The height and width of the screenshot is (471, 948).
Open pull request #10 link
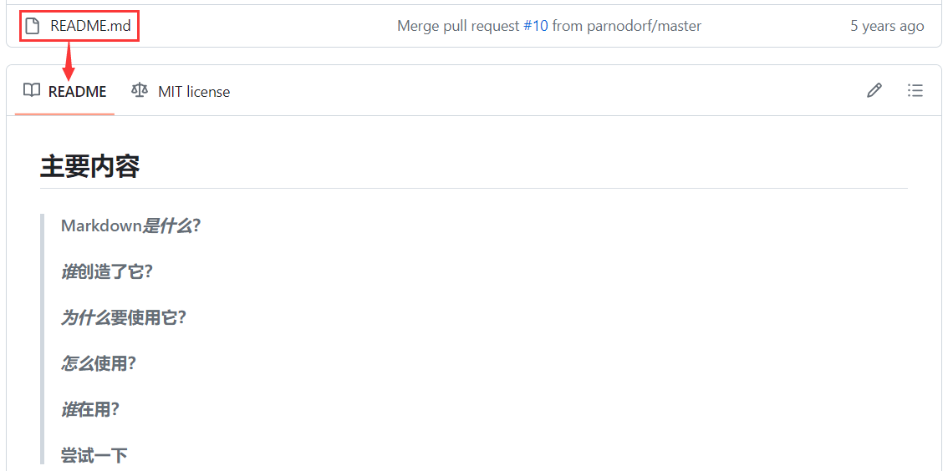[x=536, y=26]
